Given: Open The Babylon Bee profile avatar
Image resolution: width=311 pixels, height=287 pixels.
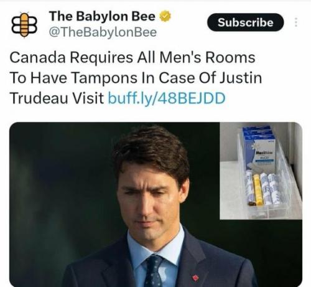Looking at the screenshot, I should (24, 25).
